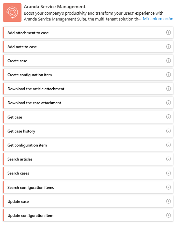Open info icon for Add attachment to case
This screenshot has height=225, width=177.
[169, 33]
